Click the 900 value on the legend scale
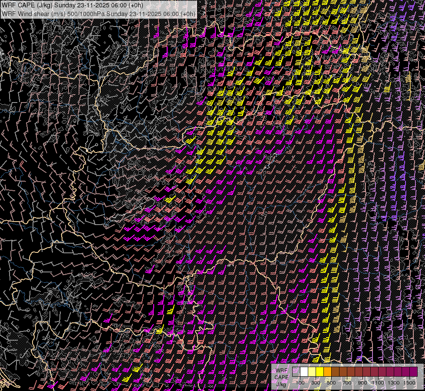The height and width of the screenshot is (391, 425). click(363, 383)
